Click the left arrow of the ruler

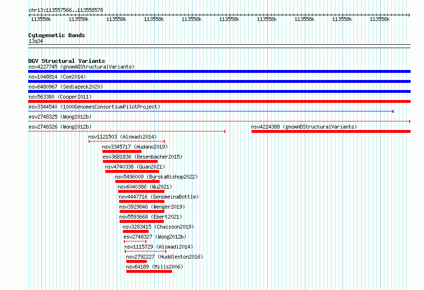(x=30, y=15)
